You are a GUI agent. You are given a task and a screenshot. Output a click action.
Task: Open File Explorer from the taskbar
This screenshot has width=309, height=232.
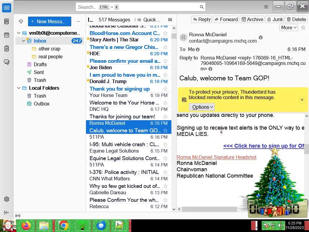coord(45,226)
